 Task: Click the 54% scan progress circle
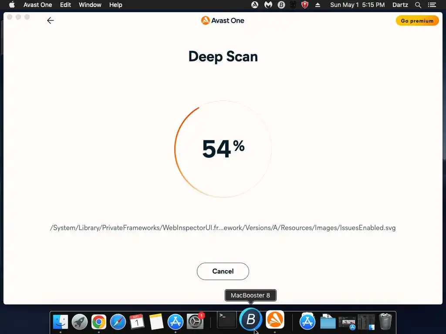coord(223,149)
